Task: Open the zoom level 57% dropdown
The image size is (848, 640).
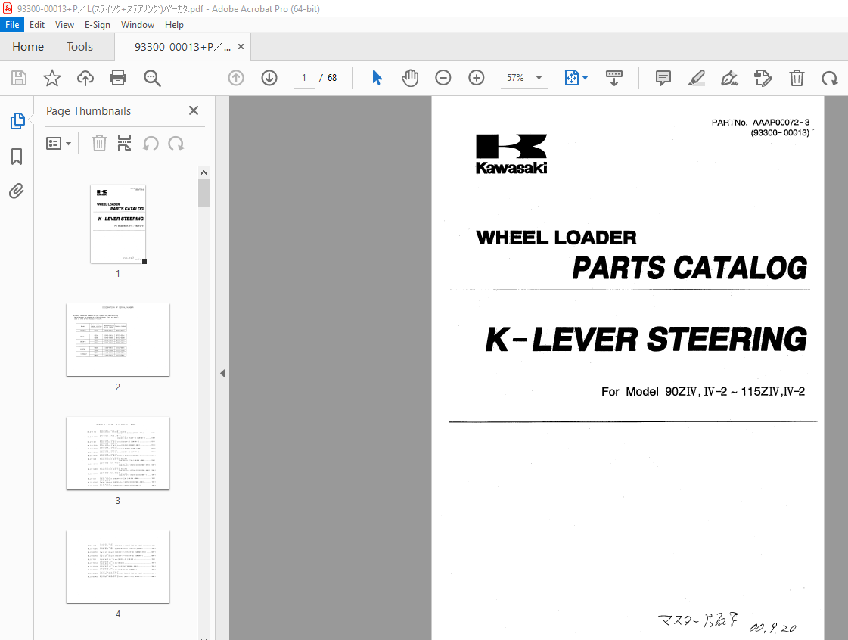Action: pos(523,78)
